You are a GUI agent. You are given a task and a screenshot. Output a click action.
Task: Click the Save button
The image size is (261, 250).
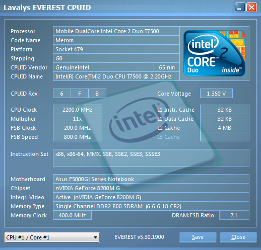(x=198, y=237)
